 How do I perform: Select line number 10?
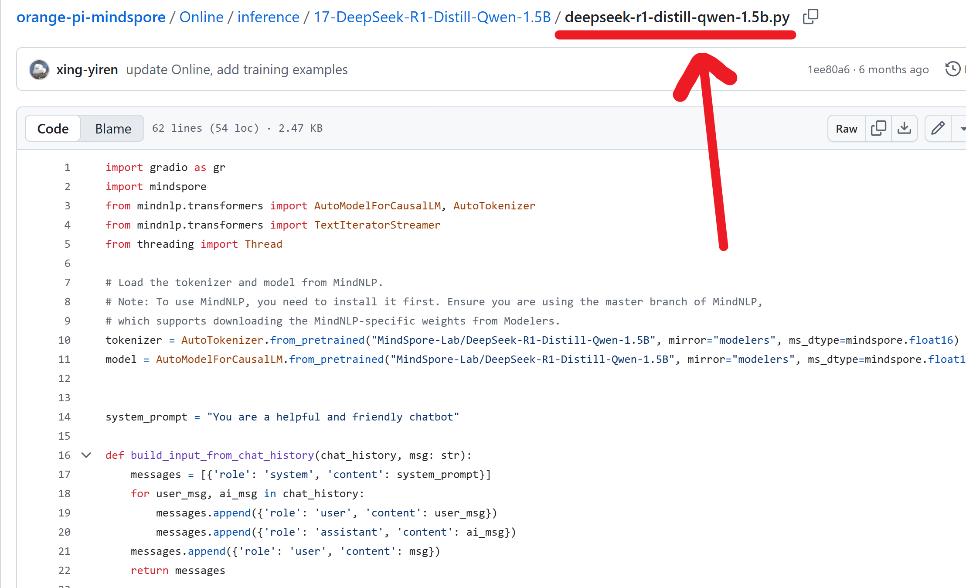point(65,340)
